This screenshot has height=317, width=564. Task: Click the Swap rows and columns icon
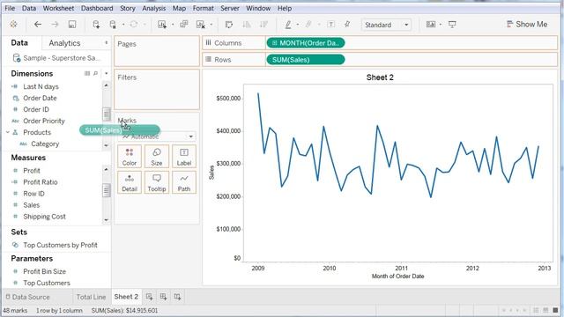[229, 25]
